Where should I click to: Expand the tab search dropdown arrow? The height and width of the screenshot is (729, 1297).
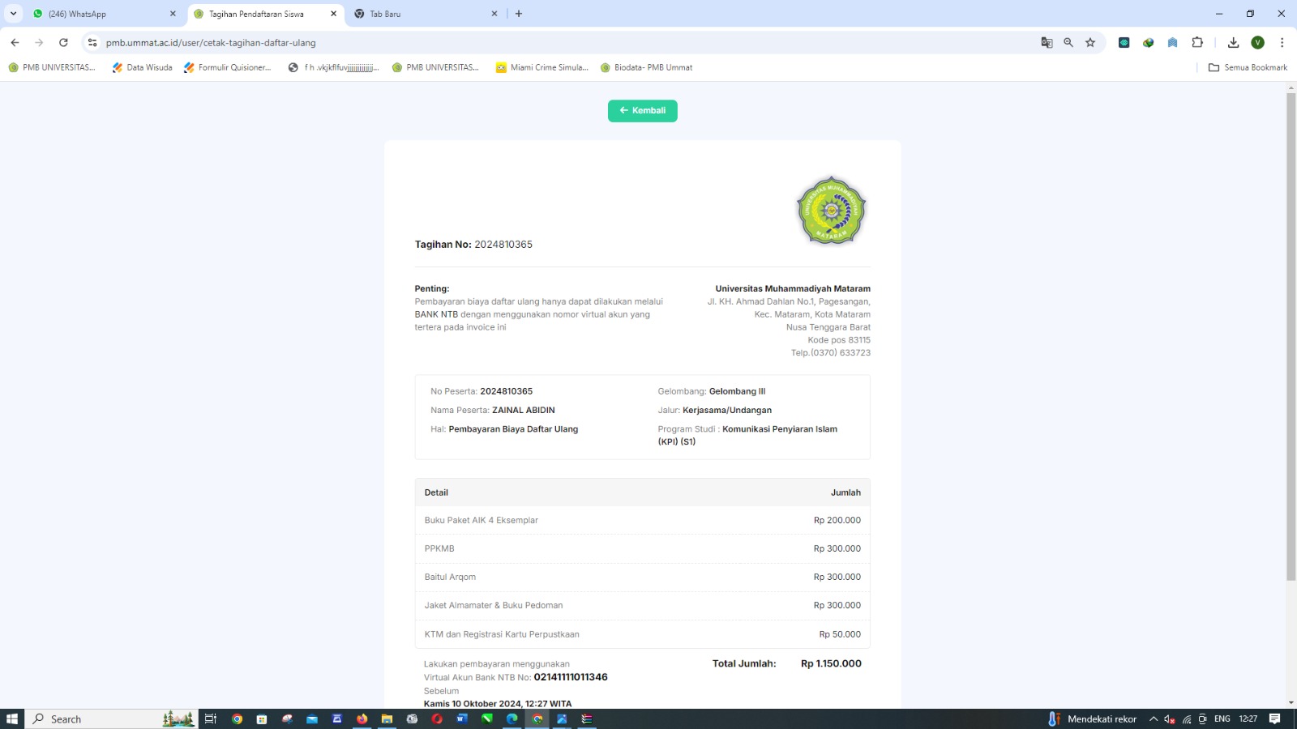[x=13, y=14]
